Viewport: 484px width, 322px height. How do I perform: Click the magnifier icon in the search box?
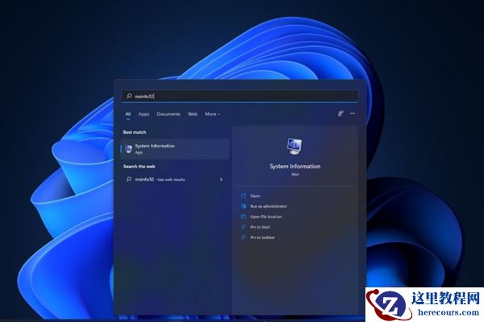[x=129, y=96]
